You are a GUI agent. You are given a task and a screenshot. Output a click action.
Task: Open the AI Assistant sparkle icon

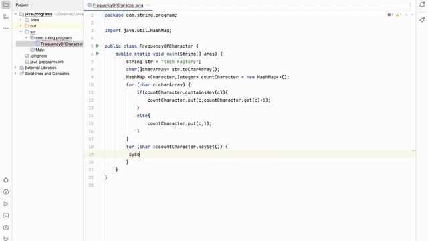(422, 20)
